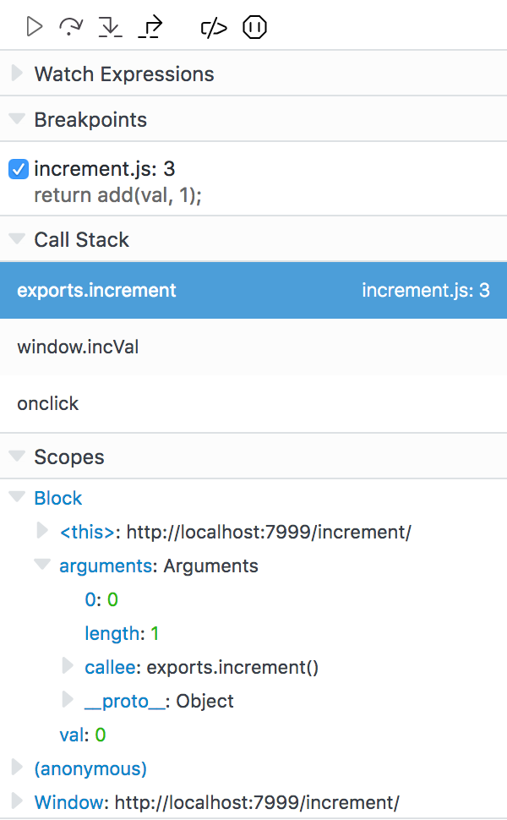Expand the callee exports.increment() entry
507x820 pixels.
click(68, 667)
